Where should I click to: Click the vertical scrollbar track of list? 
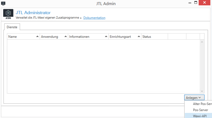tap(202, 66)
